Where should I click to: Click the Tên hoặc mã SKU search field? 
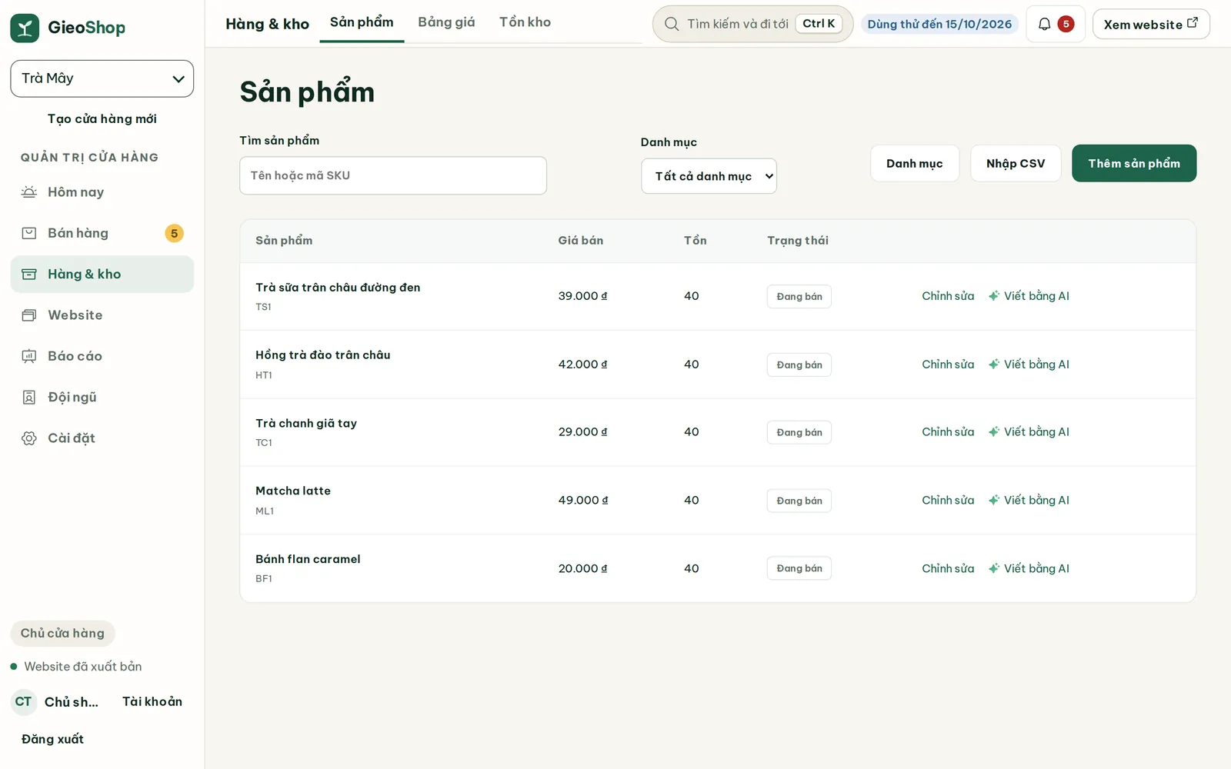pos(393,175)
